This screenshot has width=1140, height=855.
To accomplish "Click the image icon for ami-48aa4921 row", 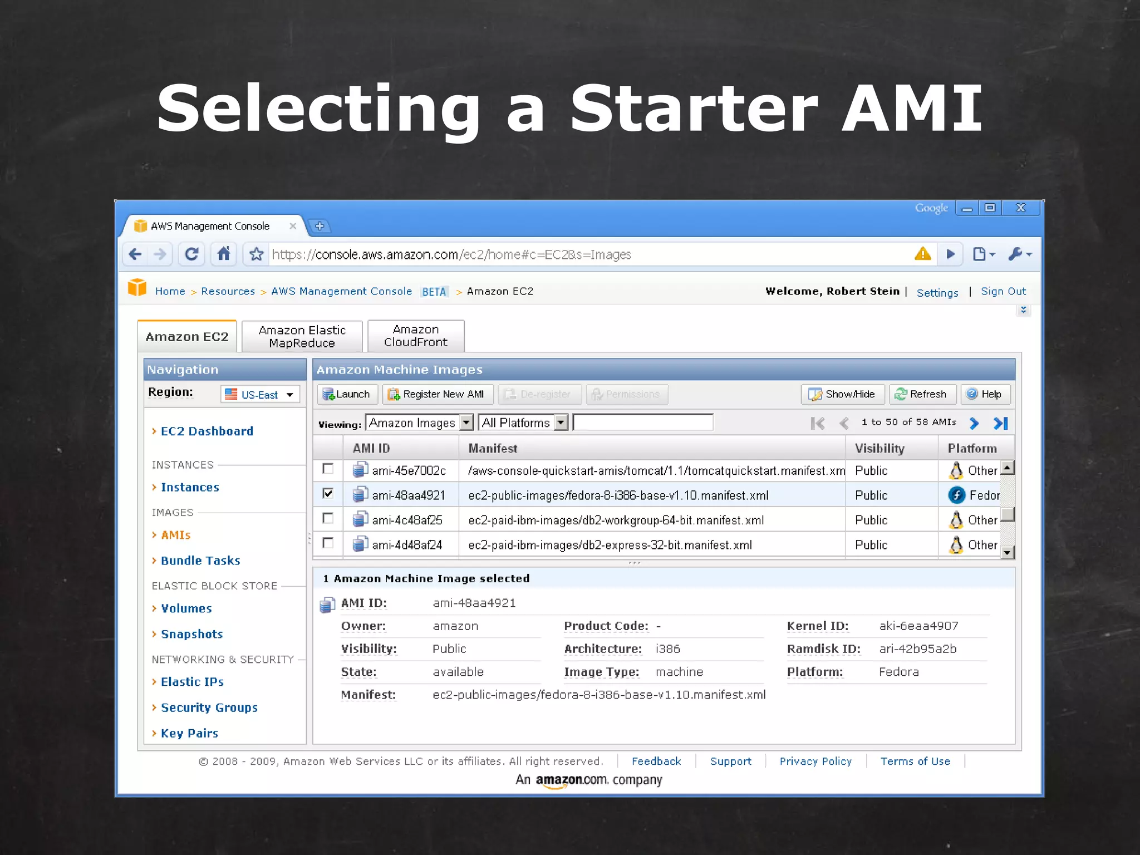I will pos(360,495).
